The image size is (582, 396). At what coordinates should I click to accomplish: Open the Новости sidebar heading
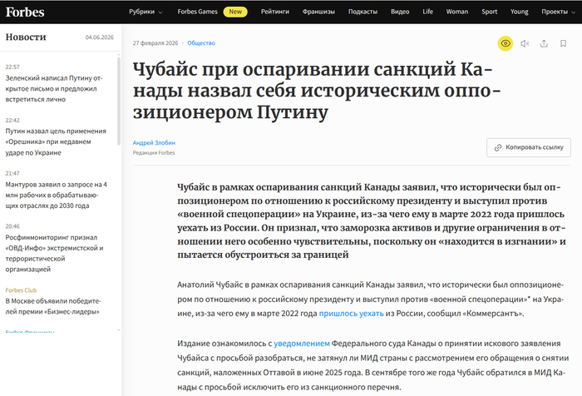[x=26, y=37]
